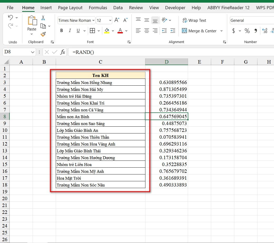Click the Paste button
Screen dimensions: 274x243
point(32,24)
